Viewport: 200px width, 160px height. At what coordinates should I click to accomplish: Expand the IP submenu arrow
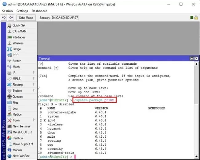pyautogui.click(x=34, y=72)
